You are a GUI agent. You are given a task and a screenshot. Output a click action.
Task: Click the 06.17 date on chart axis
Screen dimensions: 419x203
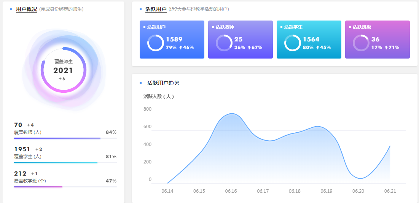[x=263, y=191]
